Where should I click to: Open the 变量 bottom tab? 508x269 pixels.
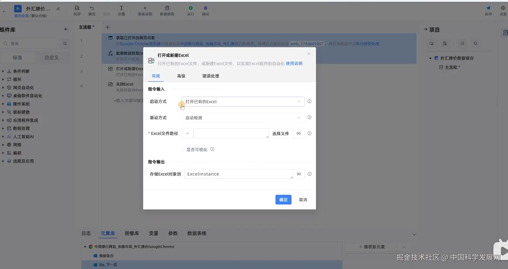[x=153, y=233]
